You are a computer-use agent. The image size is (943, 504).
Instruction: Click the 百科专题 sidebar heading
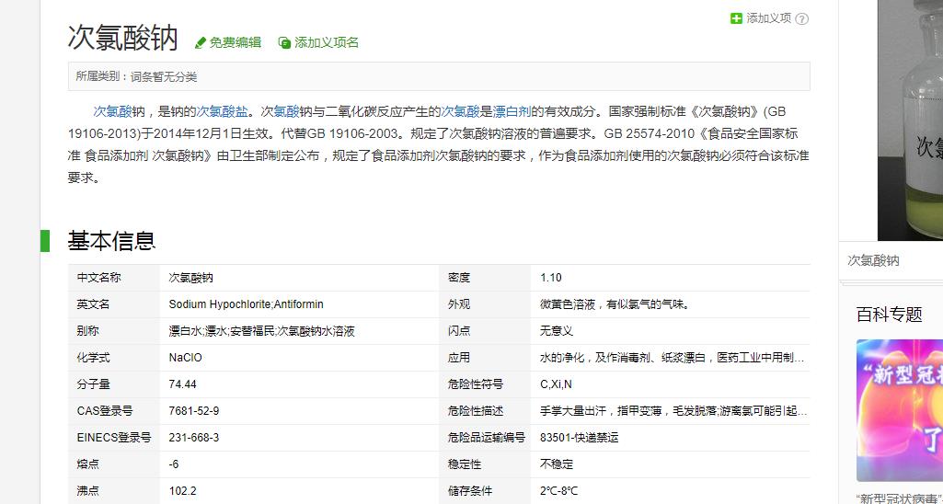pos(889,315)
